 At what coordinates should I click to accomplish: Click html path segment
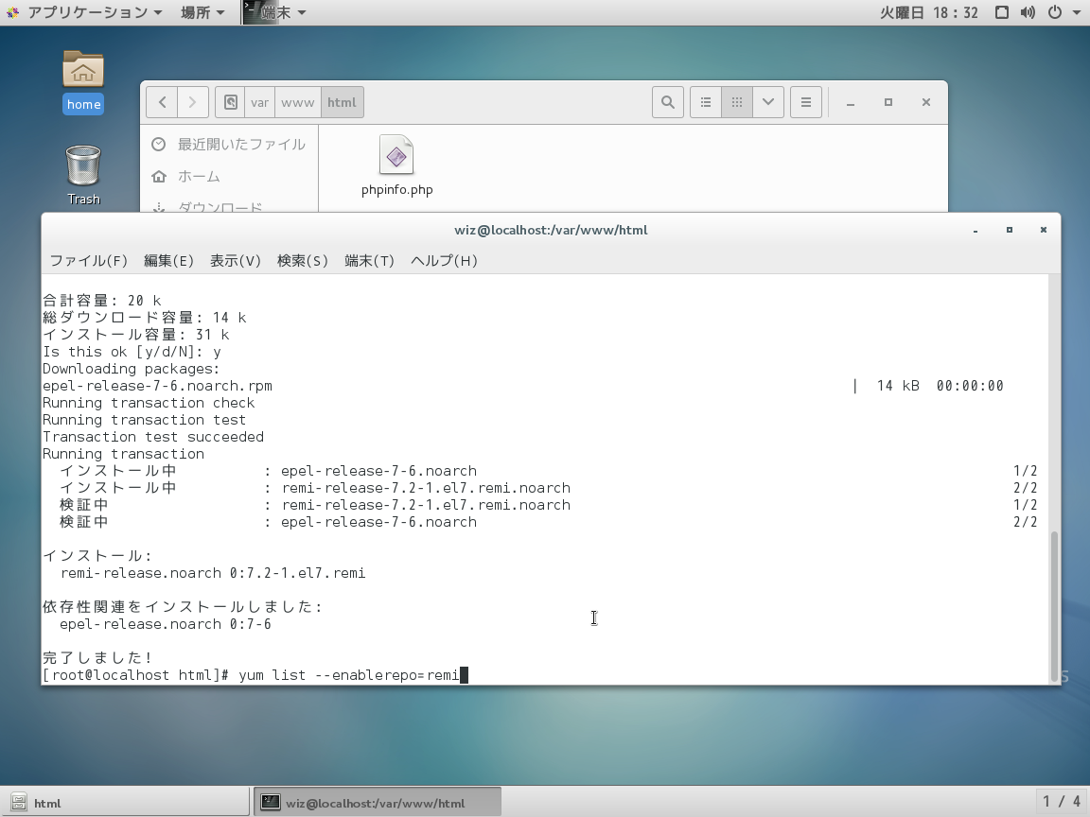tap(342, 102)
